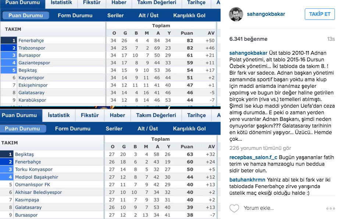Viewport: 343px width, 219px height.
Task: Open Takım Değerleri tab in lower table
Action: [156, 115]
